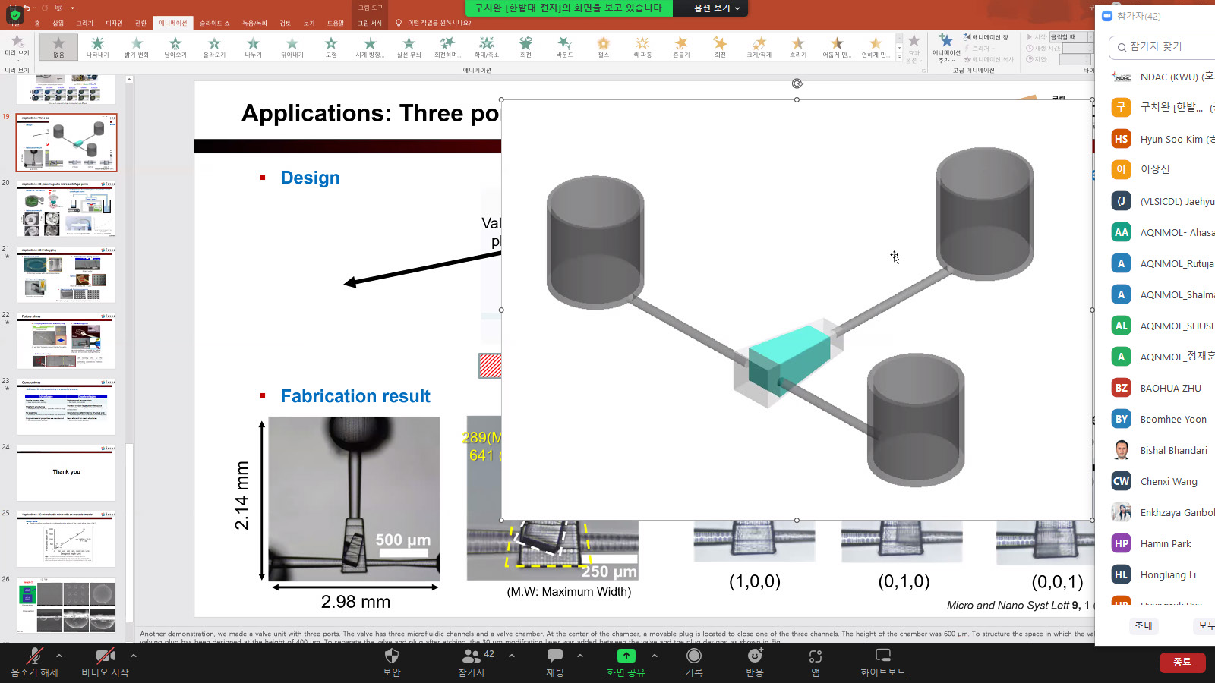Select slide 22 Future plans thumbnail
Viewport: 1215px width, 683px height.
click(67, 341)
